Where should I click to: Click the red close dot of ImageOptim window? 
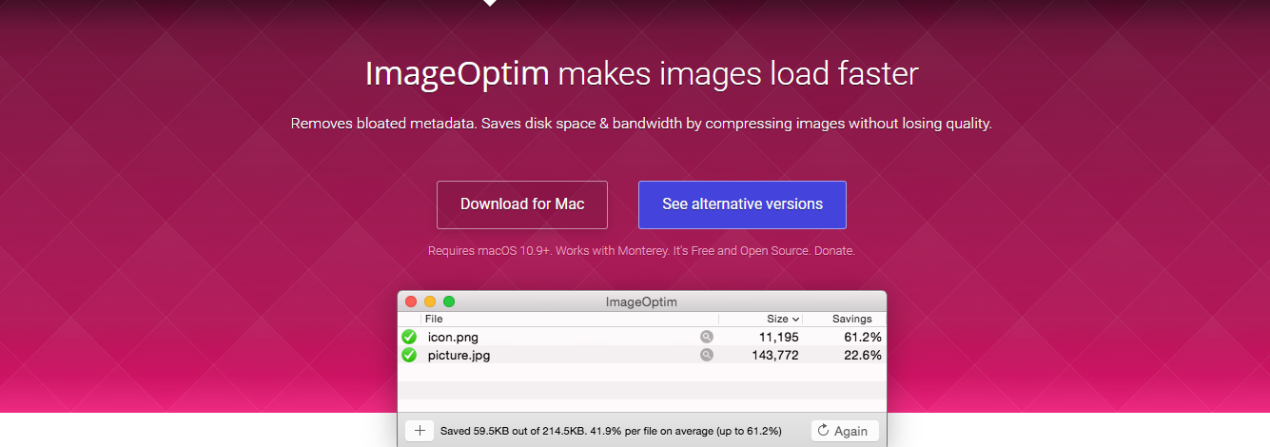tap(411, 301)
